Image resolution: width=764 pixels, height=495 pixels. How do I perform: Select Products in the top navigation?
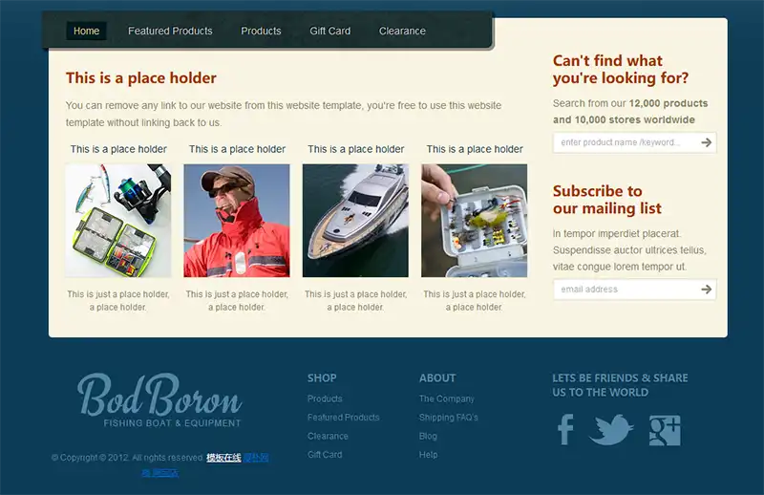(x=261, y=31)
